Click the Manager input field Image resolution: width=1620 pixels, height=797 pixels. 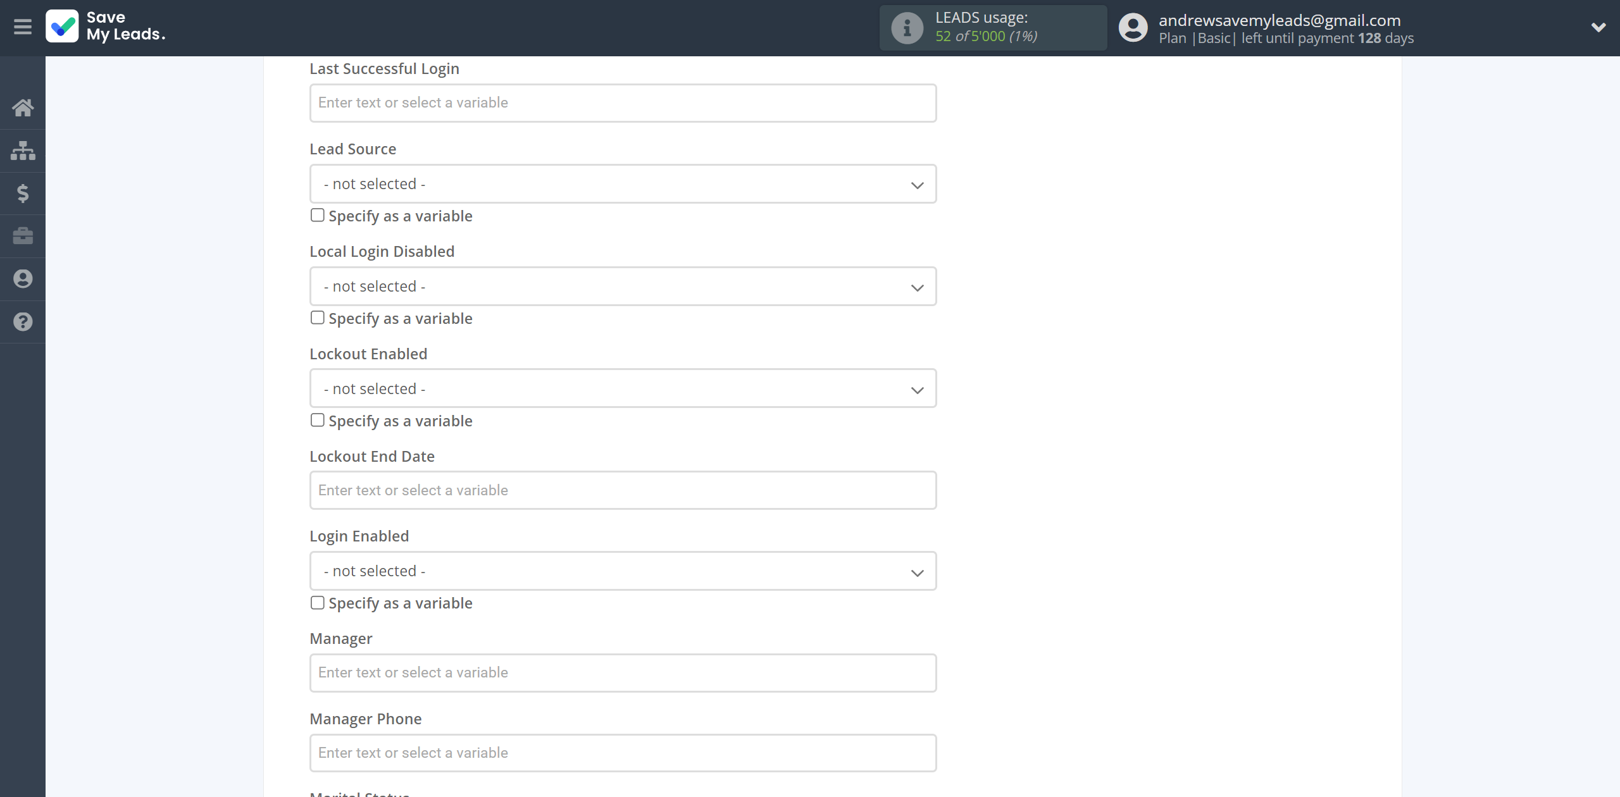(x=623, y=672)
